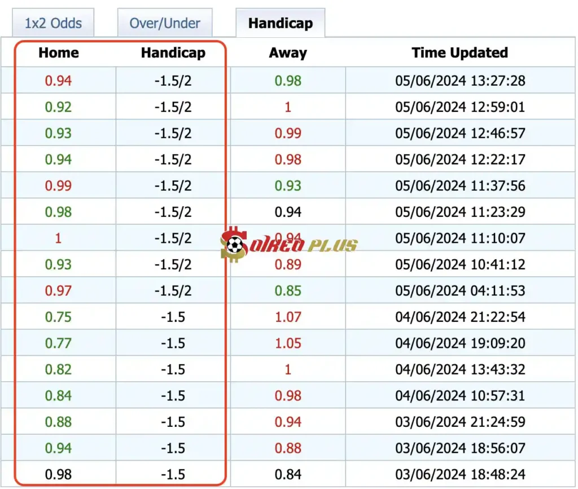Click Away odds 1.05 value
This screenshot has width=578, height=489.
[288, 343]
